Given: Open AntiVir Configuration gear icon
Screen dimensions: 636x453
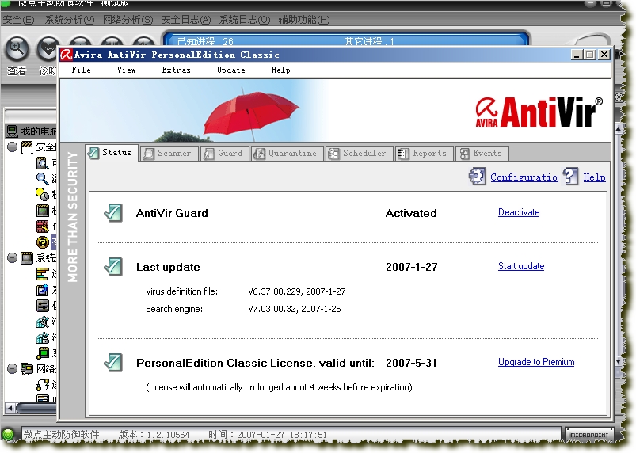Looking at the screenshot, I should pyautogui.click(x=478, y=177).
